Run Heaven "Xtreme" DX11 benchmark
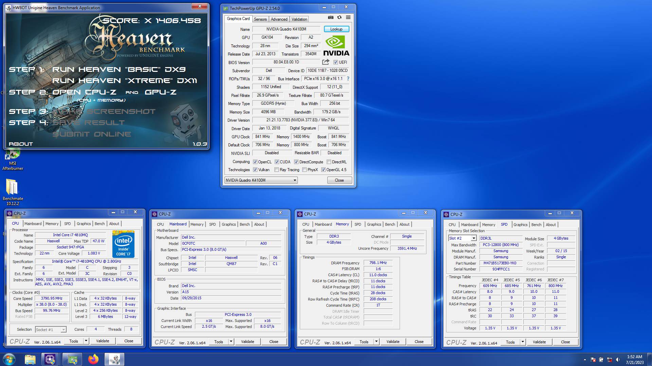This screenshot has width=652, height=366. pos(124,81)
